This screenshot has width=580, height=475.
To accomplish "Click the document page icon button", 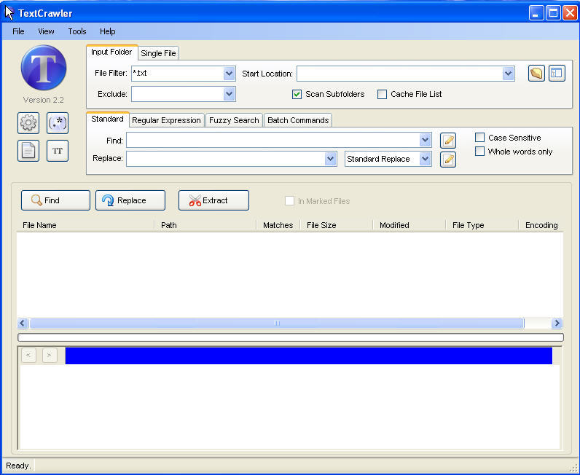I will click(x=28, y=151).
